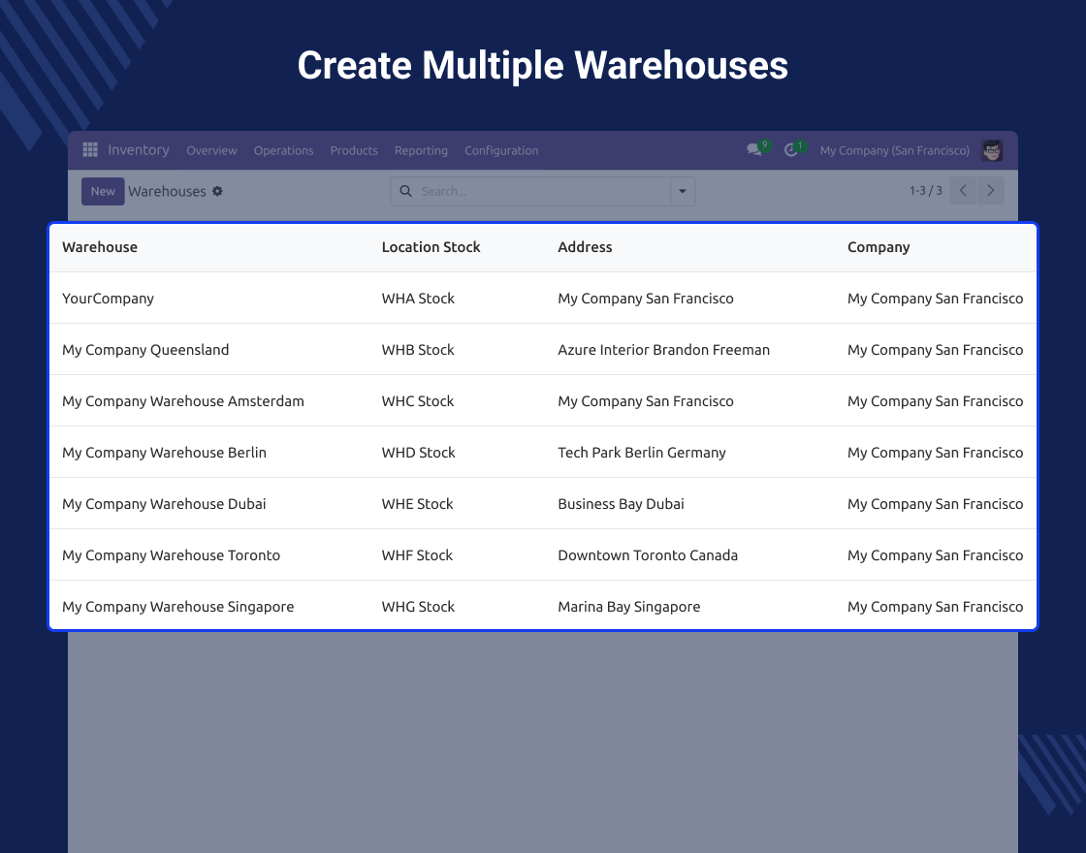Open the Configuration menu
The height and width of the screenshot is (853, 1086).
[501, 150]
